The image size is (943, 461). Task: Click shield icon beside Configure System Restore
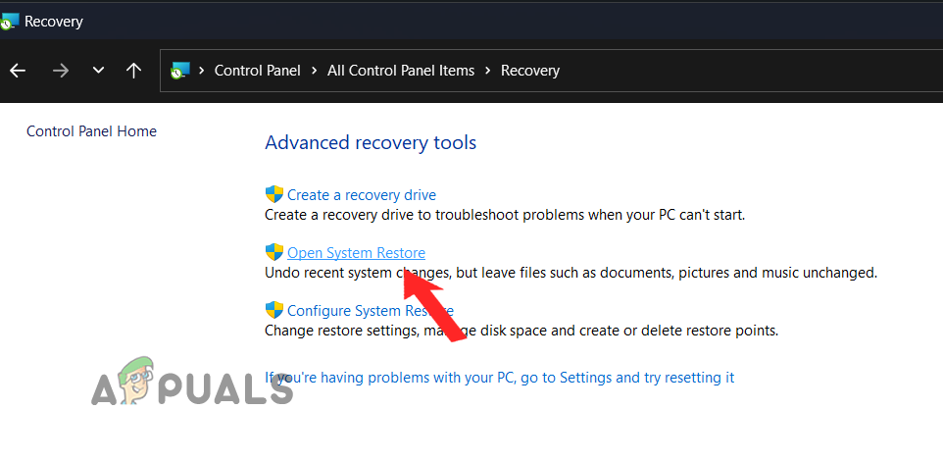pyautogui.click(x=274, y=311)
